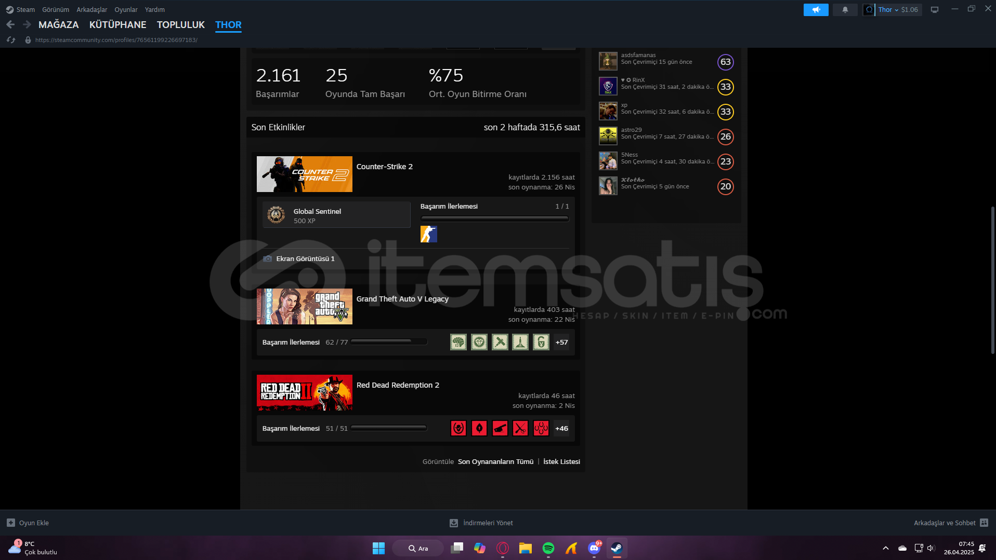This screenshot has width=996, height=560.
Task: Open Grand Theft Auto V Legacy link
Action: 402,299
